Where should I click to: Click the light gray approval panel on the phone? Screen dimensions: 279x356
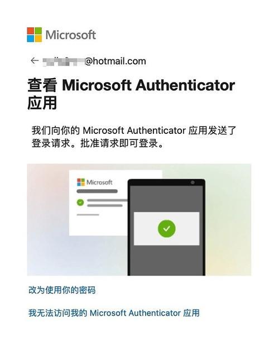167,229
